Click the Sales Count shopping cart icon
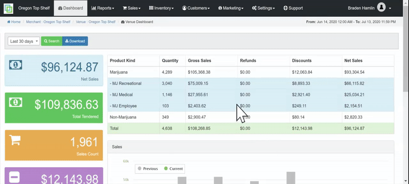The height and width of the screenshot is (184, 409). pos(15,140)
